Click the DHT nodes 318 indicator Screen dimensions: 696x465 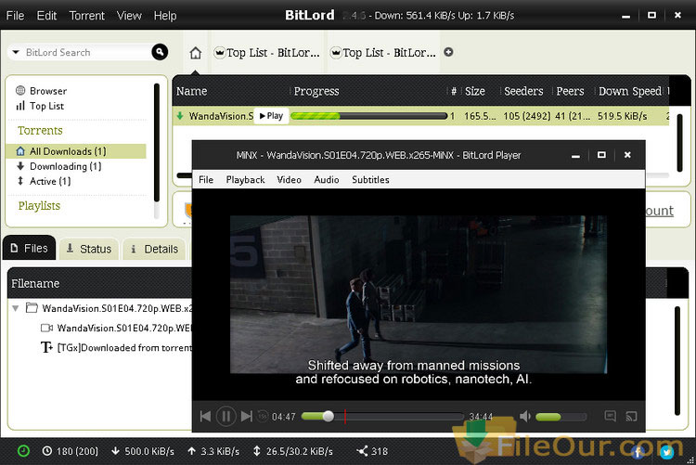pyautogui.click(x=372, y=451)
